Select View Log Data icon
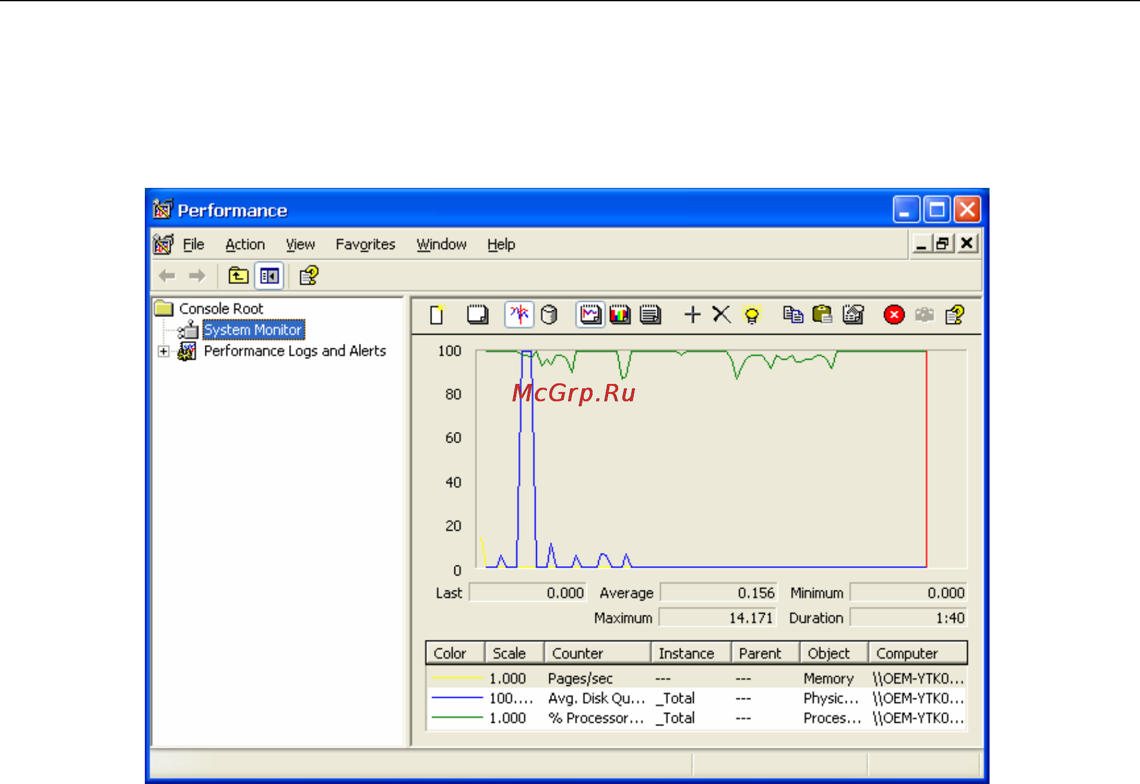The height and width of the screenshot is (784, 1140). (x=549, y=314)
